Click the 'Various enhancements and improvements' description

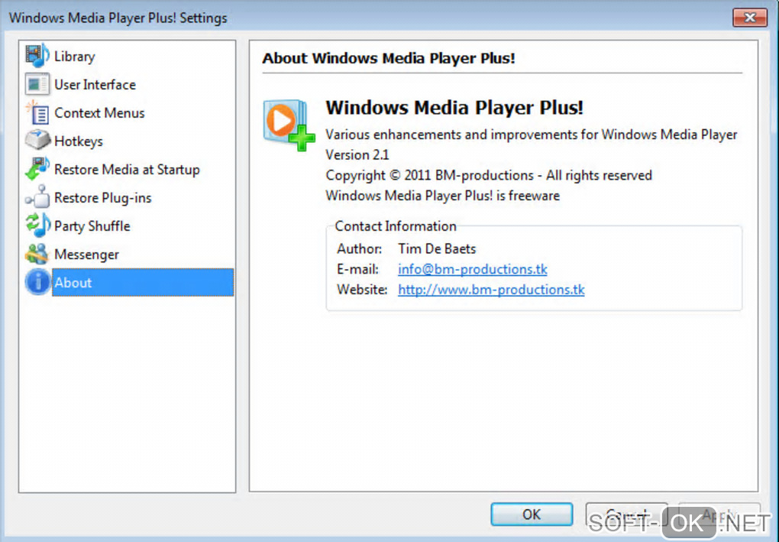(x=532, y=135)
